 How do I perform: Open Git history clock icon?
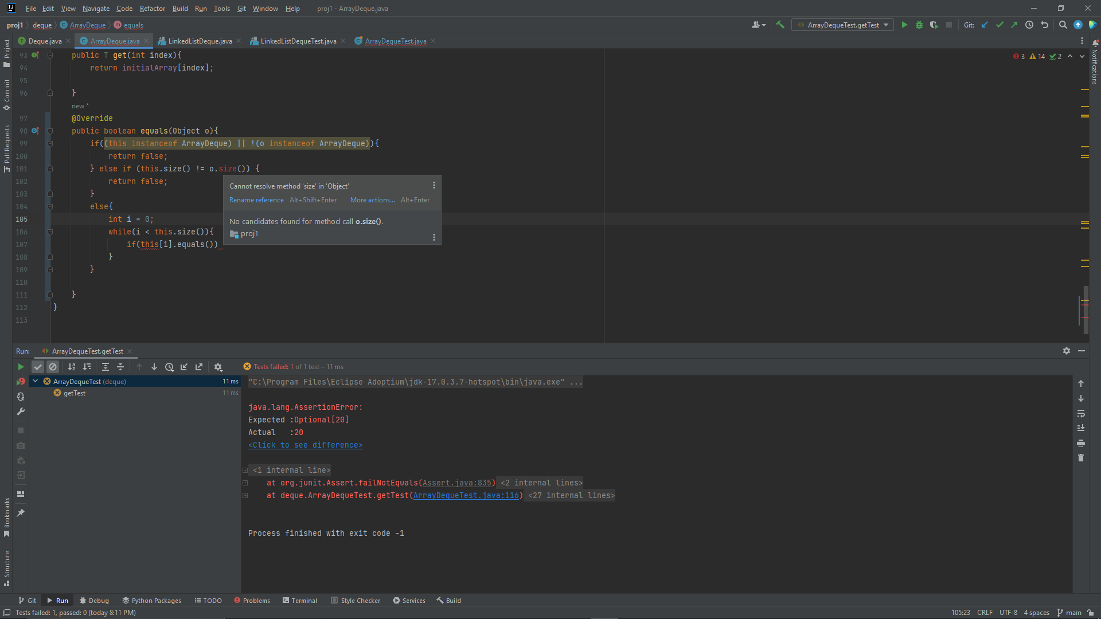[1029, 25]
